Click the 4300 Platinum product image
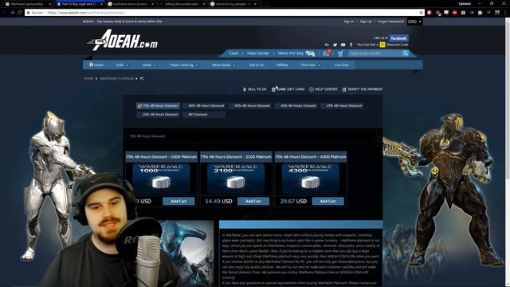 (311, 179)
